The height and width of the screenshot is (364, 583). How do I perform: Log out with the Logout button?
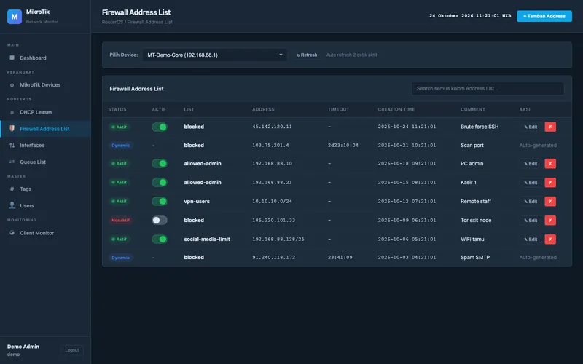point(71,350)
